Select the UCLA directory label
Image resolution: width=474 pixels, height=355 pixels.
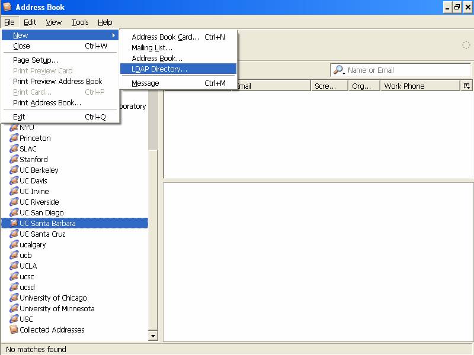click(28, 266)
